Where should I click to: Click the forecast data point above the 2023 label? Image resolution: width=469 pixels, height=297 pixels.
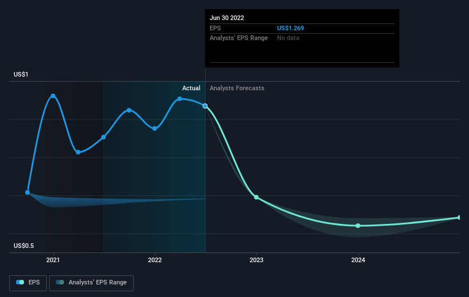coord(256,197)
